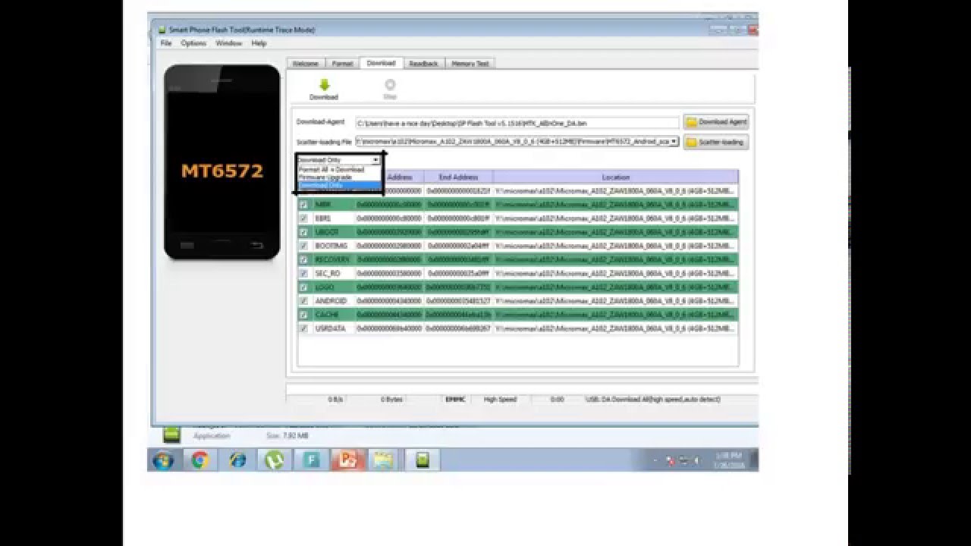The width and height of the screenshot is (971, 546).
Task: Choose Firmware Upgrade option
Action: pyautogui.click(x=338, y=177)
